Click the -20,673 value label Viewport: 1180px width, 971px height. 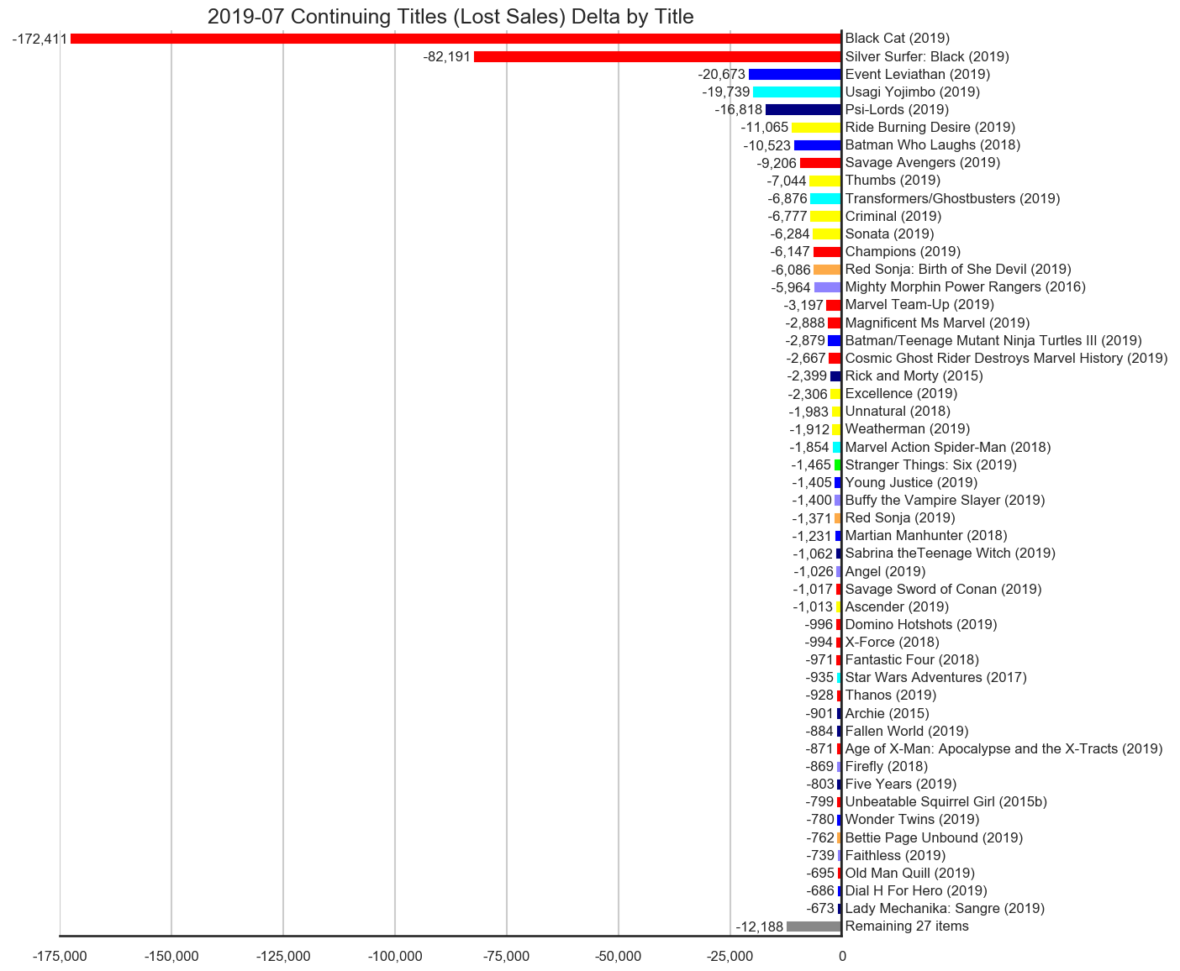tap(721, 75)
